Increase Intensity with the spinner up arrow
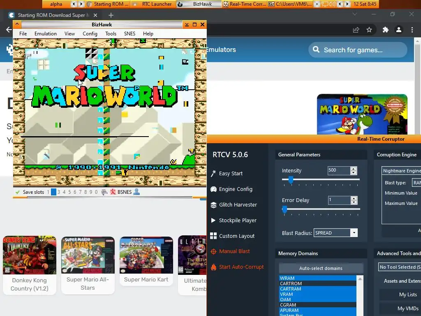Screen dimensions: 421x316 point(354,169)
